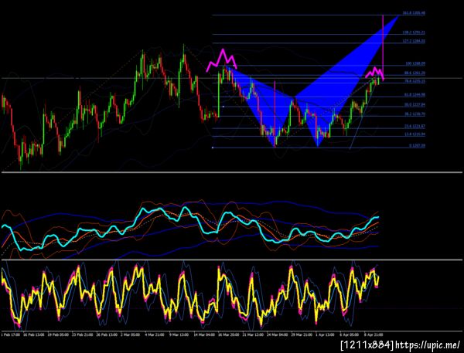Click the '21 Mar 12:00' time axis label
Viewport: 464px width, 353px height.
pos(253,334)
